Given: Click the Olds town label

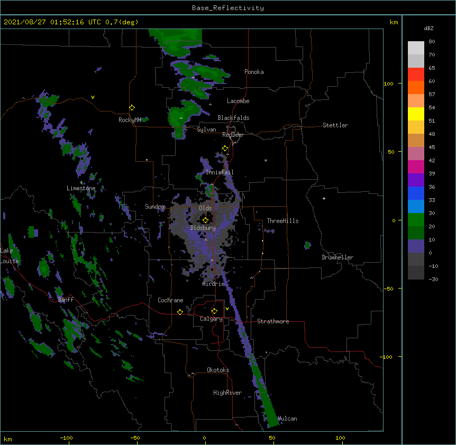Looking at the screenshot, I should click(205, 208).
